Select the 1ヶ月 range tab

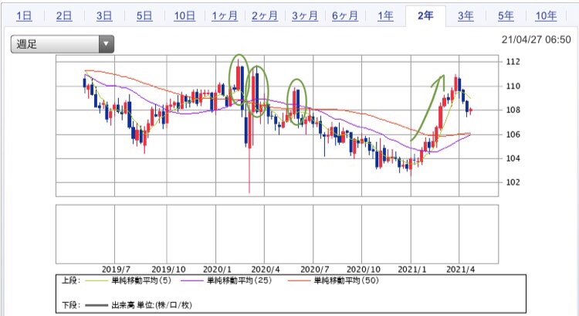(x=225, y=16)
